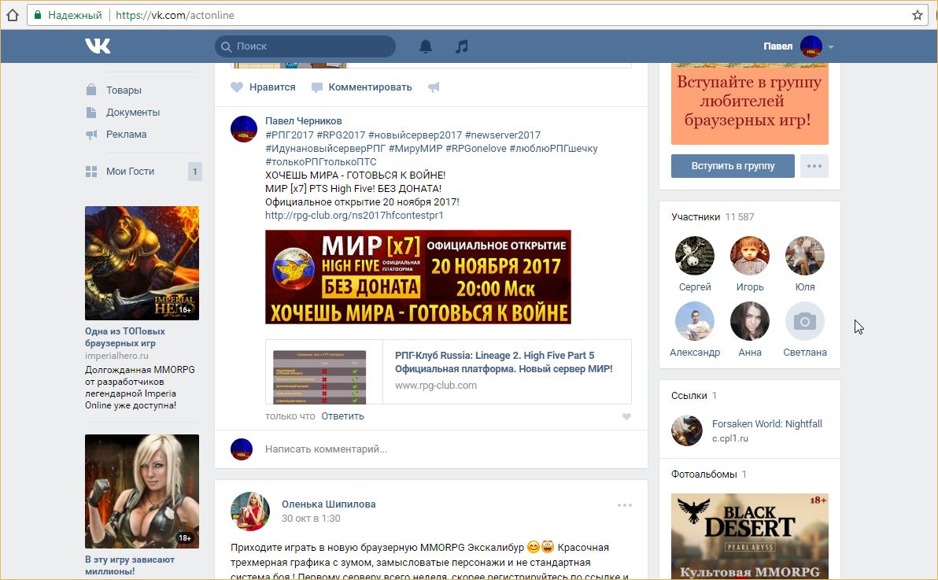Open options menu on Оленька Шипилова post
The width and height of the screenshot is (938, 580).
click(x=625, y=505)
